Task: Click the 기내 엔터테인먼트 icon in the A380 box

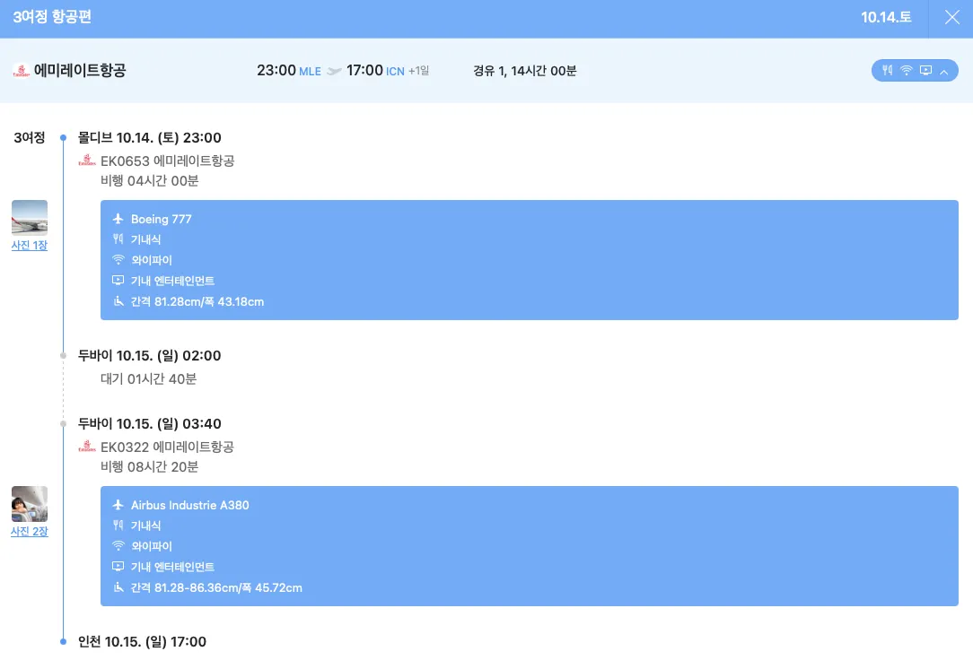Action: click(118, 567)
